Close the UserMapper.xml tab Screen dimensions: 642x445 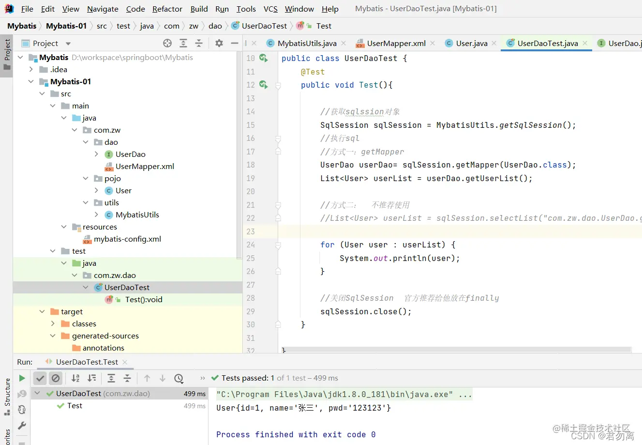(x=433, y=43)
